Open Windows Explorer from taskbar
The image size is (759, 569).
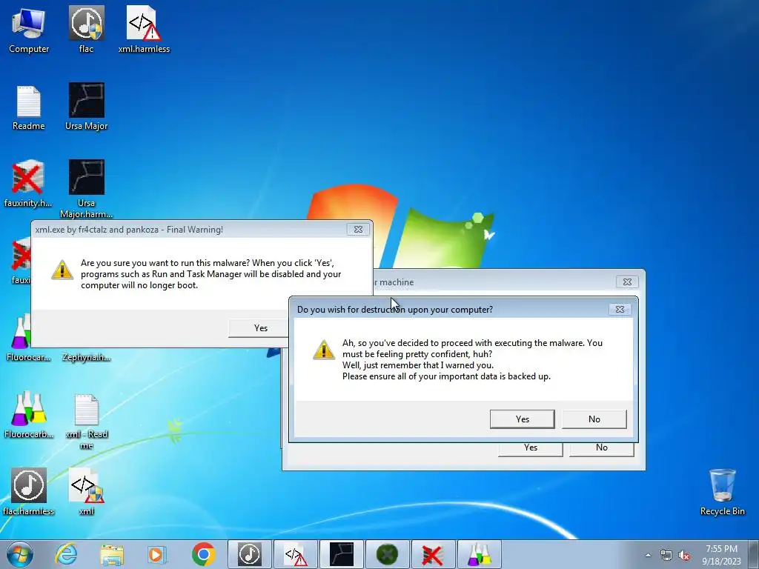(112, 554)
